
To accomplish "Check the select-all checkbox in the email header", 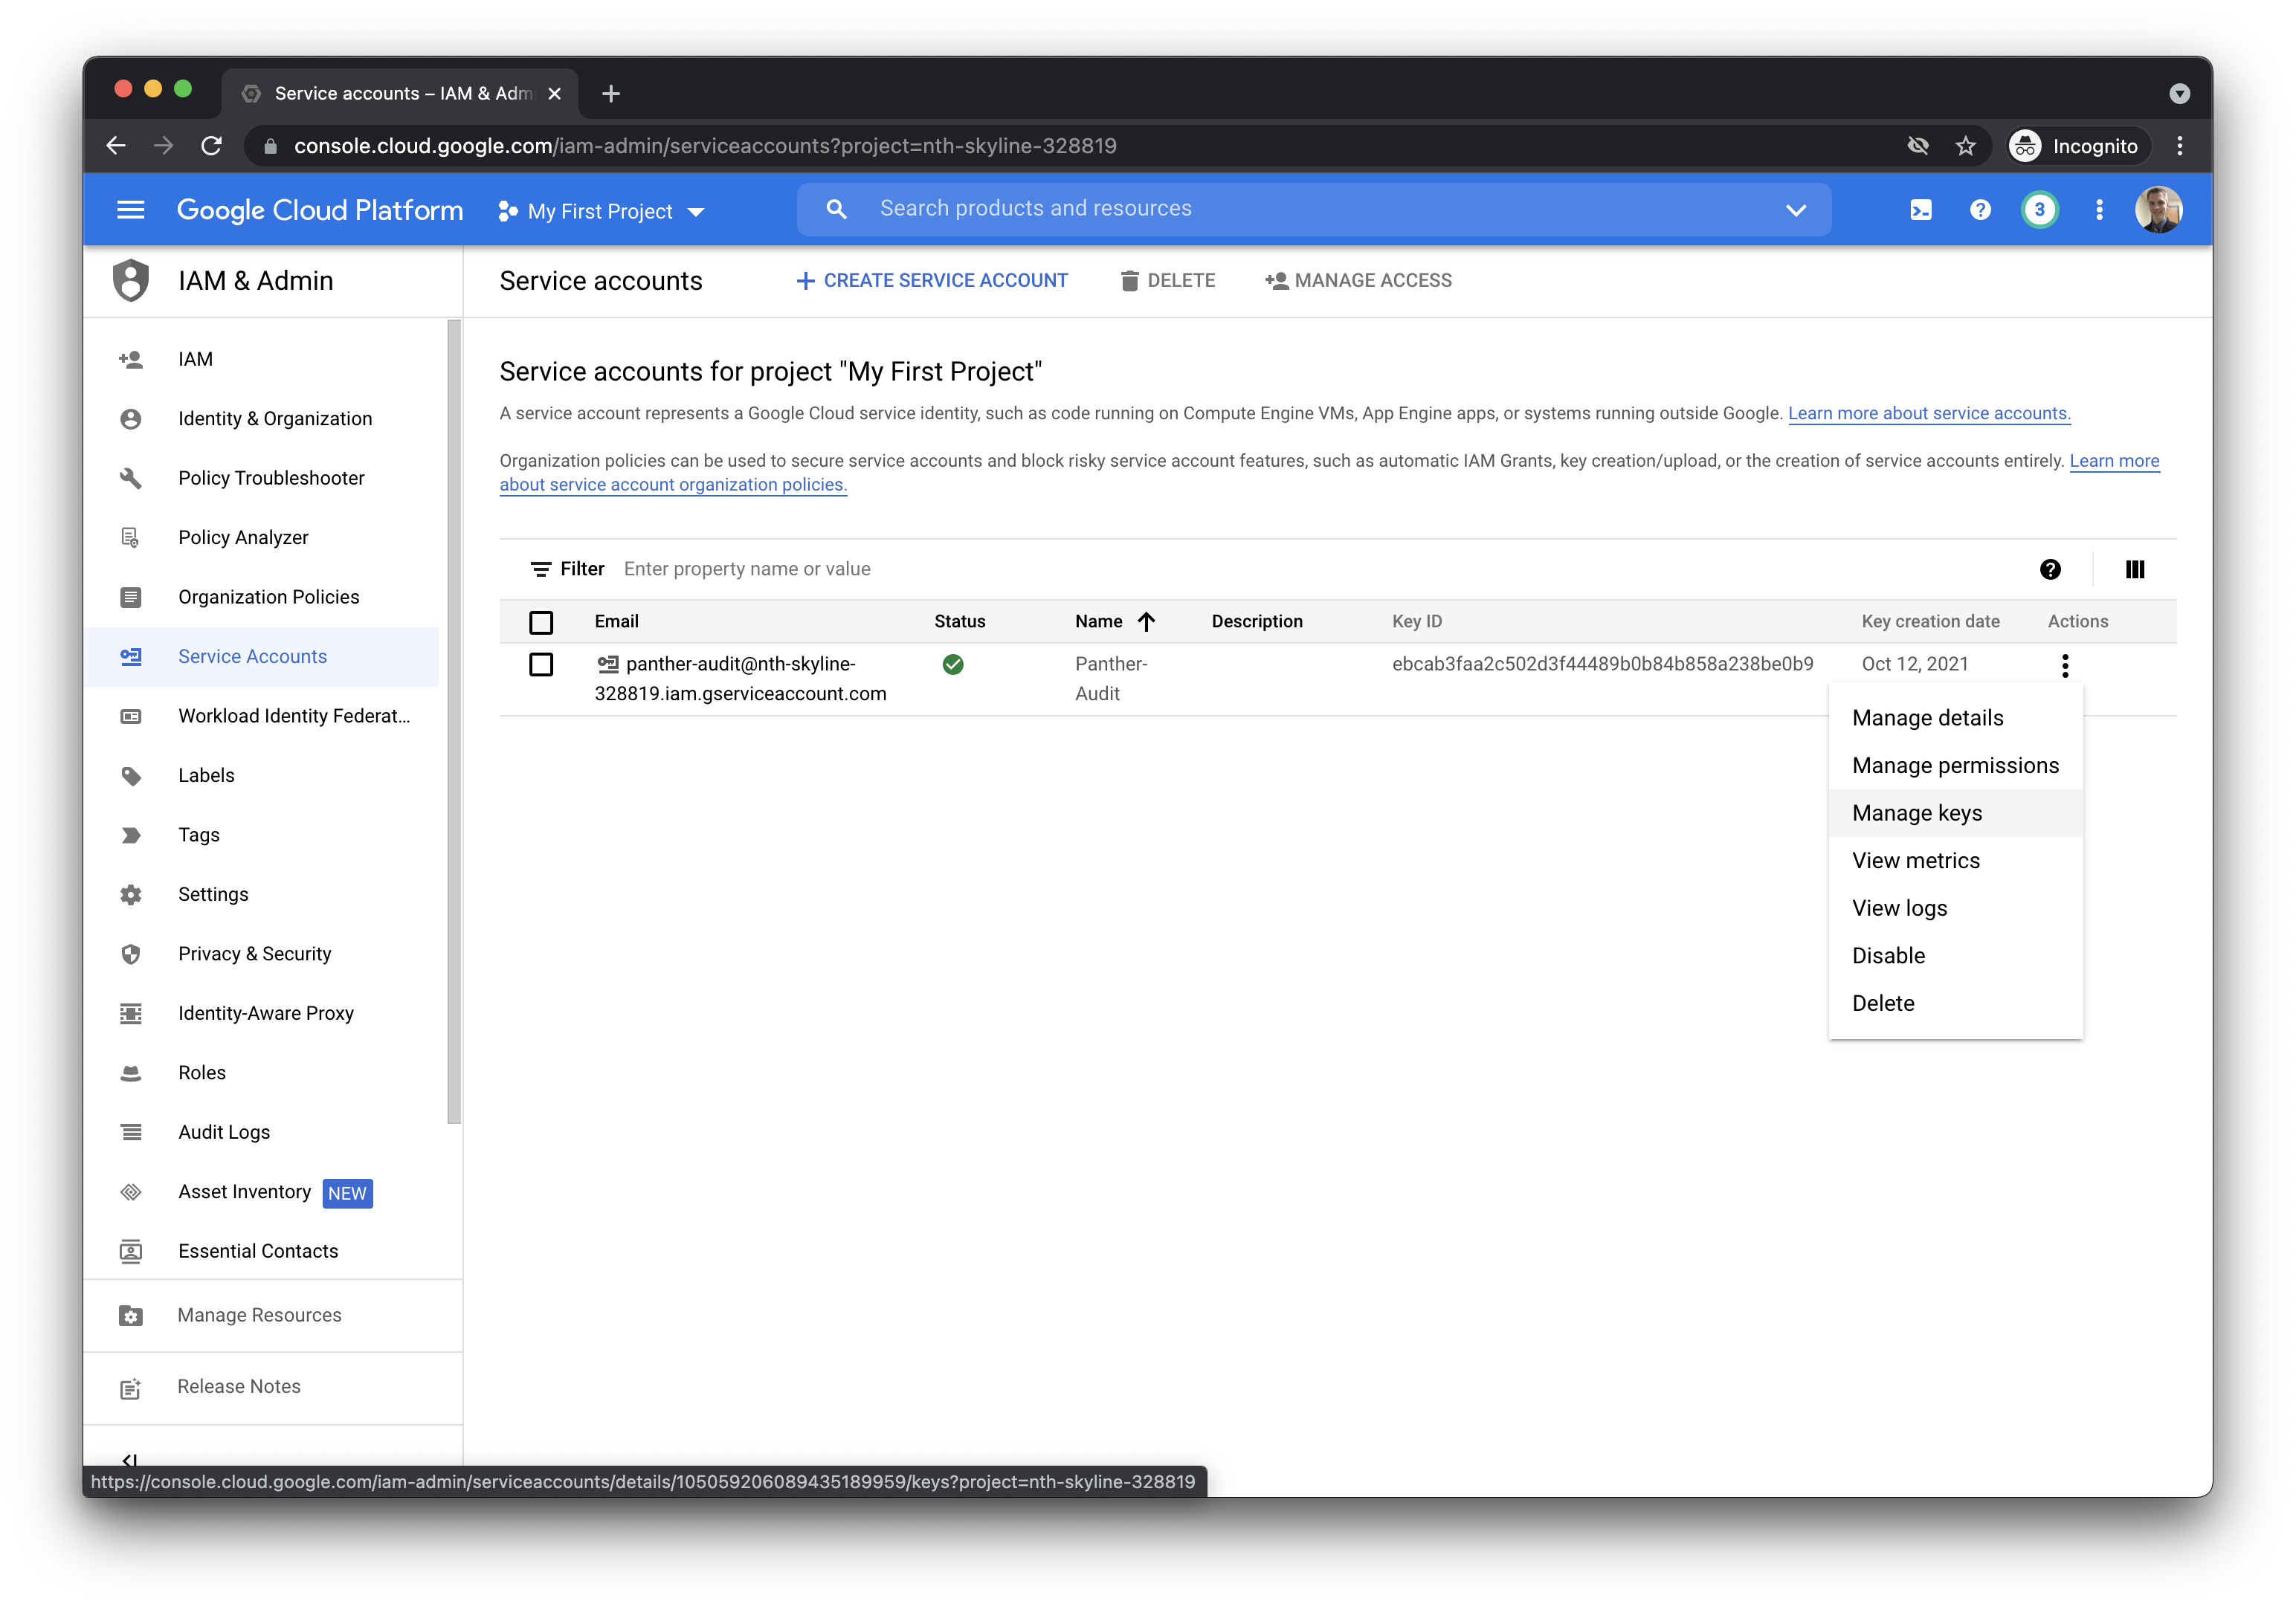I will click(541, 621).
